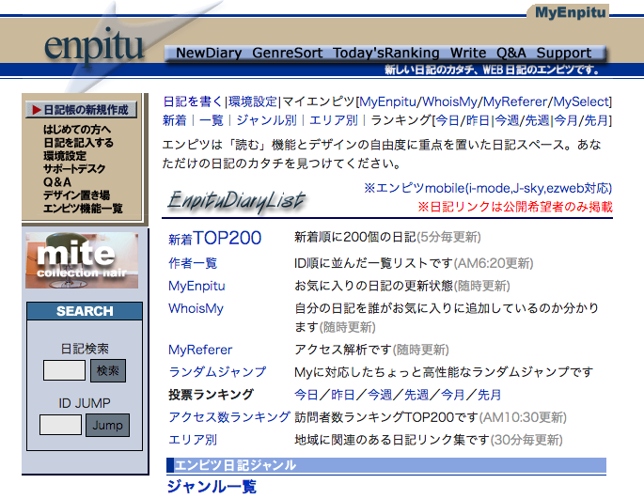The image size is (644, 499).
Task: Open MyReferer in the diary list table
Action: pyautogui.click(x=200, y=350)
